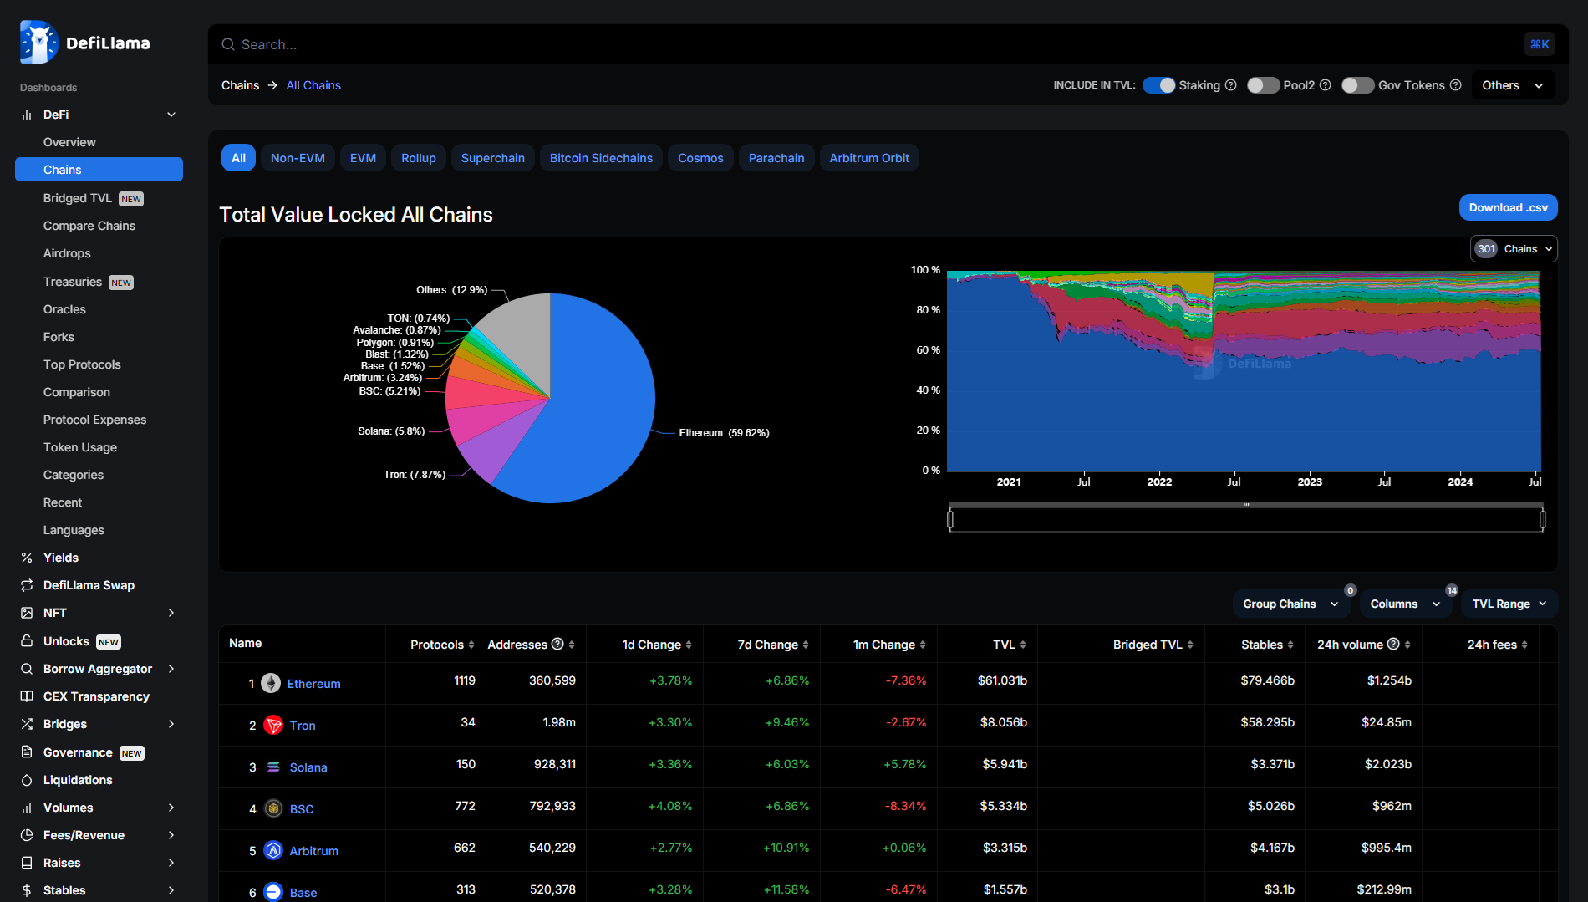Viewport: 1588px width, 902px height.
Task: Click the Bridges shuffle icon
Action: pos(27,724)
